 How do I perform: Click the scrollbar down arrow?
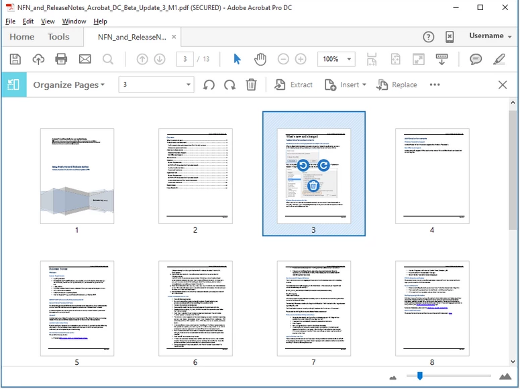(513, 362)
